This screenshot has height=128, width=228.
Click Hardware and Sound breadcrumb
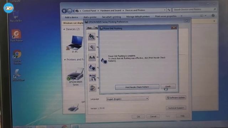point(111,10)
